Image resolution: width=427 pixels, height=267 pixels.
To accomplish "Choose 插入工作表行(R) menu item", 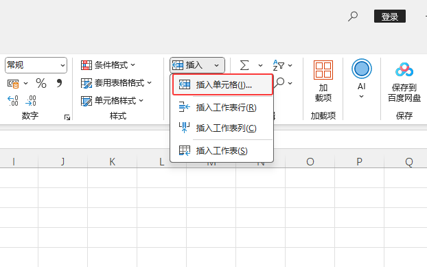I will point(222,107).
